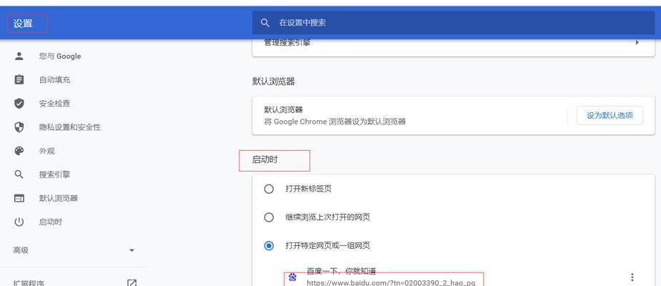The image size is (661, 286).
Task: Select the 打开特定网页或一组网页 radio button
Action: 269,245
